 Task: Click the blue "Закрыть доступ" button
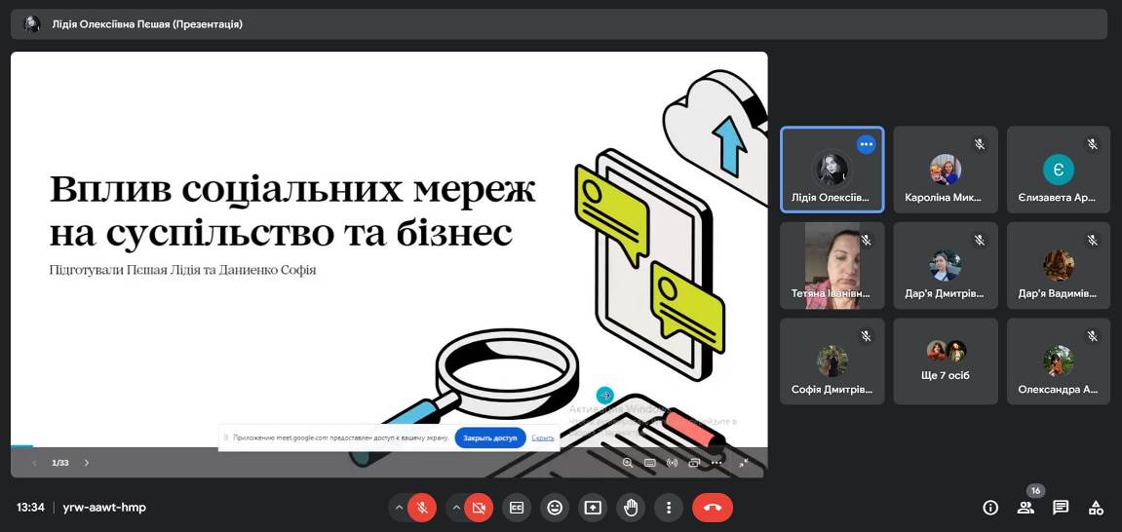489,438
